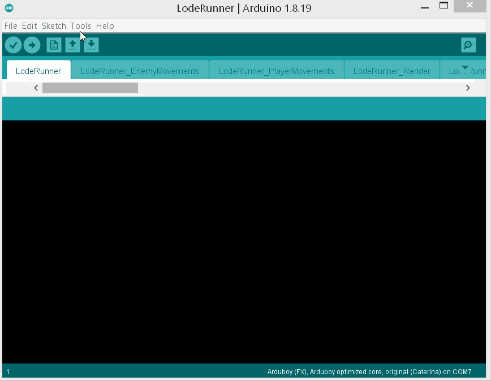Open the Edit menu
The height and width of the screenshot is (381, 491).
tap(29, 26)
